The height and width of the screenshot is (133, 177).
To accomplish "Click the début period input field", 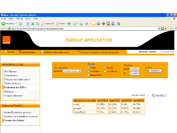I will pos(135,69).
